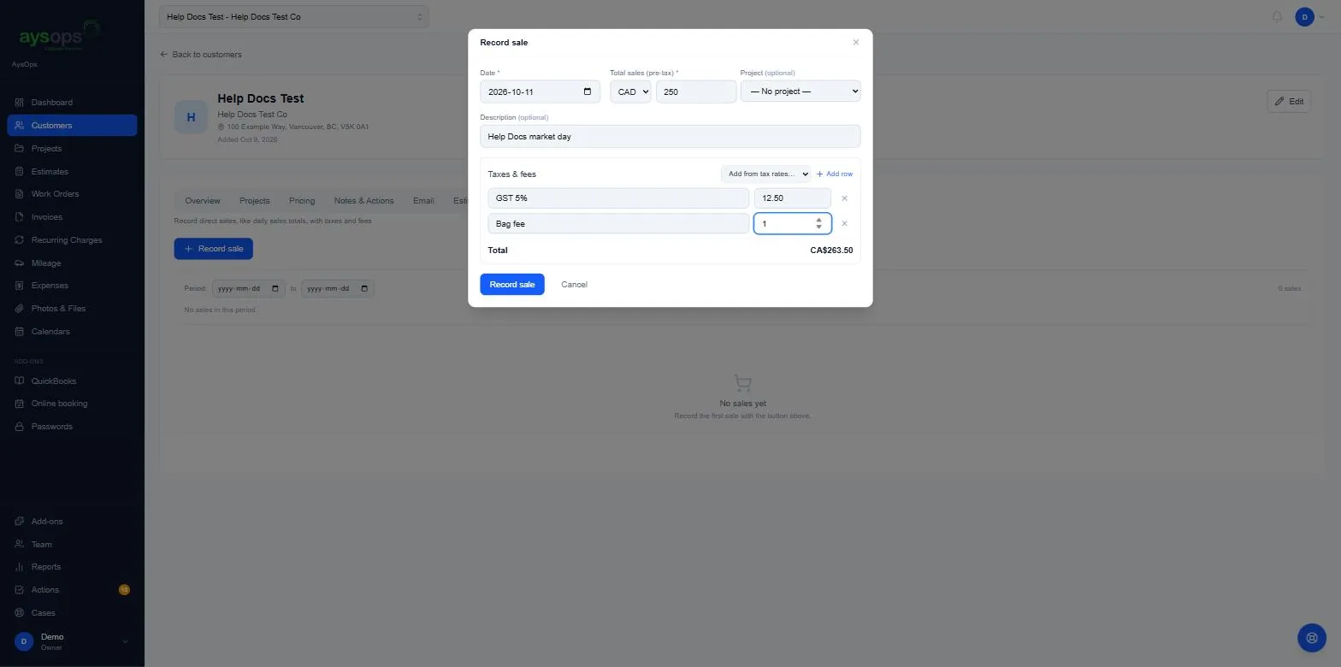The image size is (1341, 667).
Task: Open Mileage in the sidebar
Action: 72,263
